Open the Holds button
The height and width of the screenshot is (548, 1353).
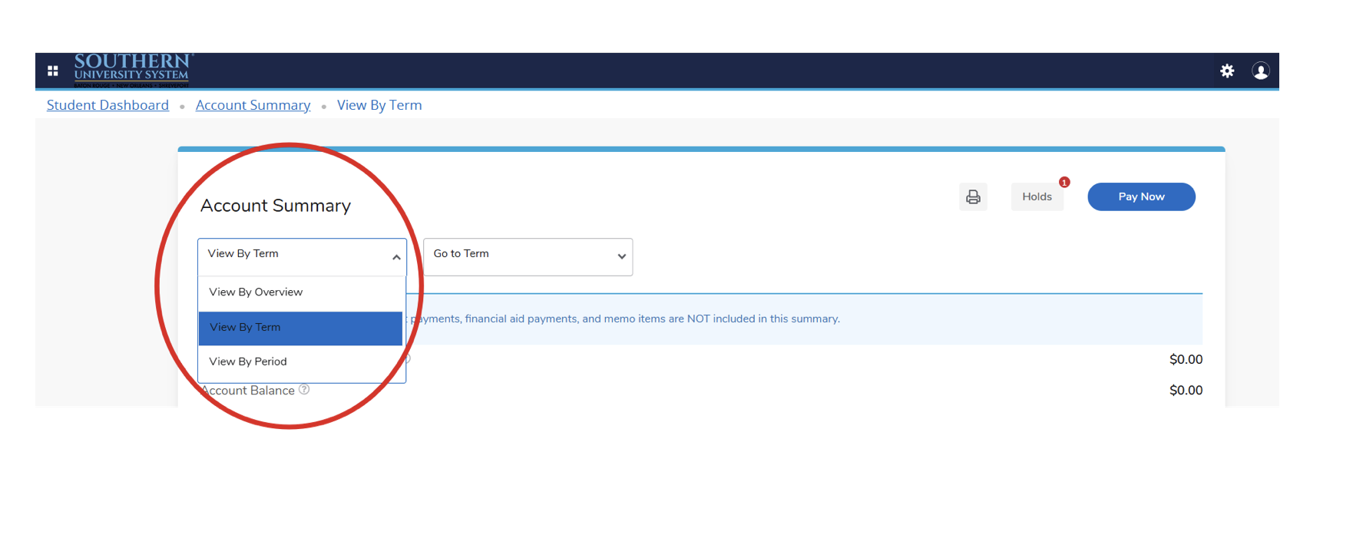(1037, 196)
